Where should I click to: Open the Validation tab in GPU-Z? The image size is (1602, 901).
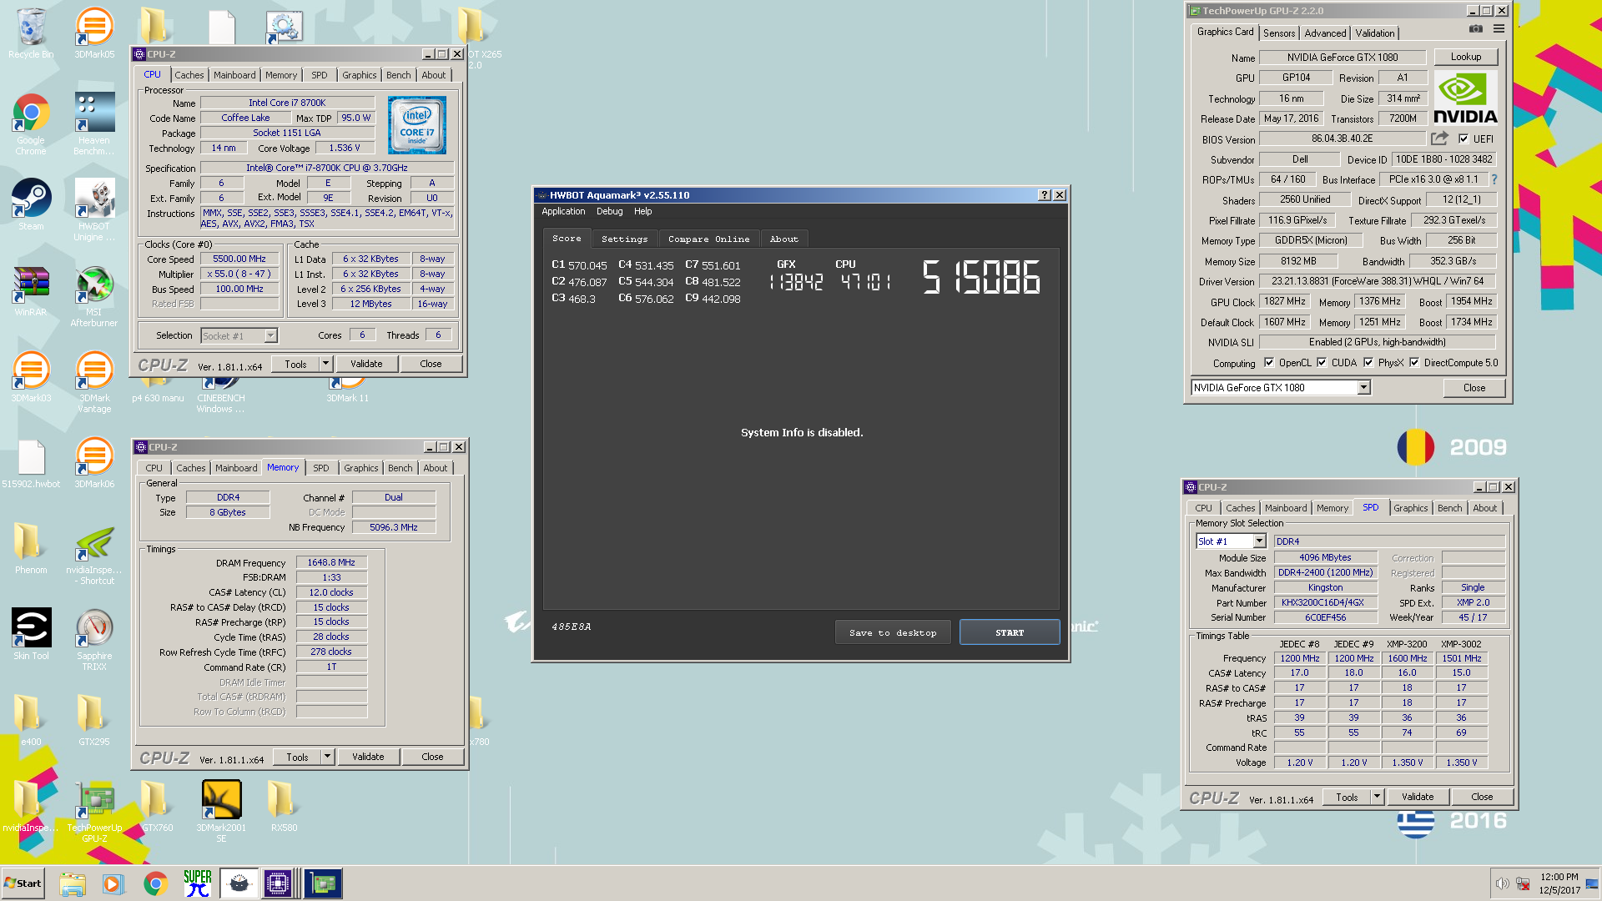[x=1374, y=33]
